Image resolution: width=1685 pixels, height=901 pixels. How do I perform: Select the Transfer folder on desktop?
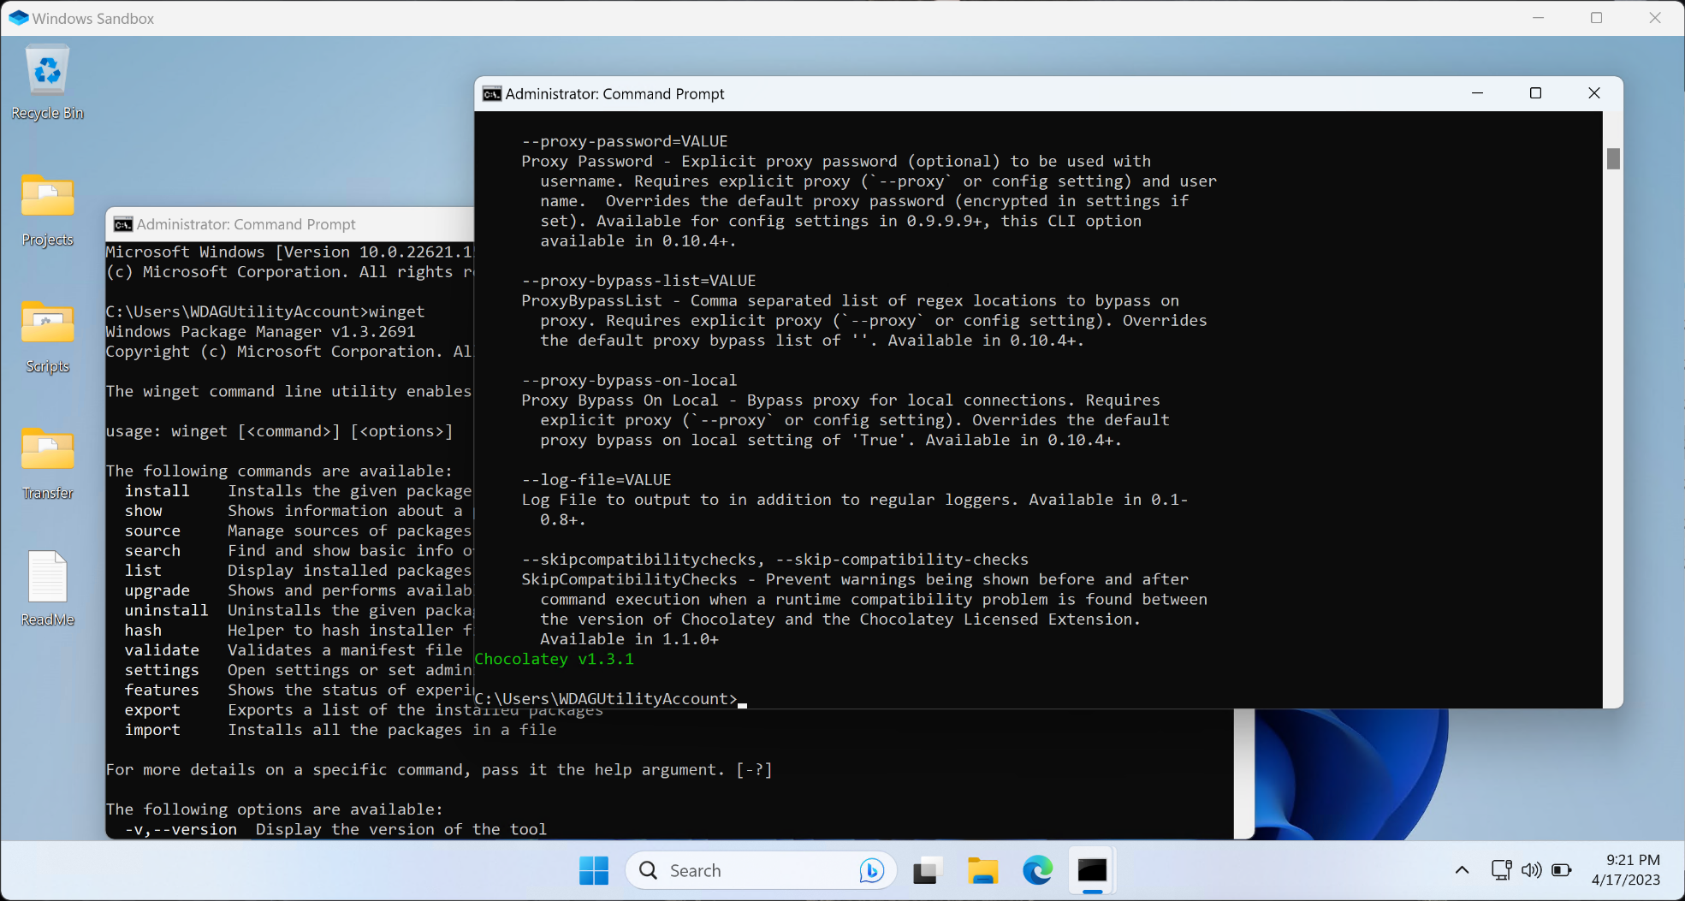(x=47, y=463)
